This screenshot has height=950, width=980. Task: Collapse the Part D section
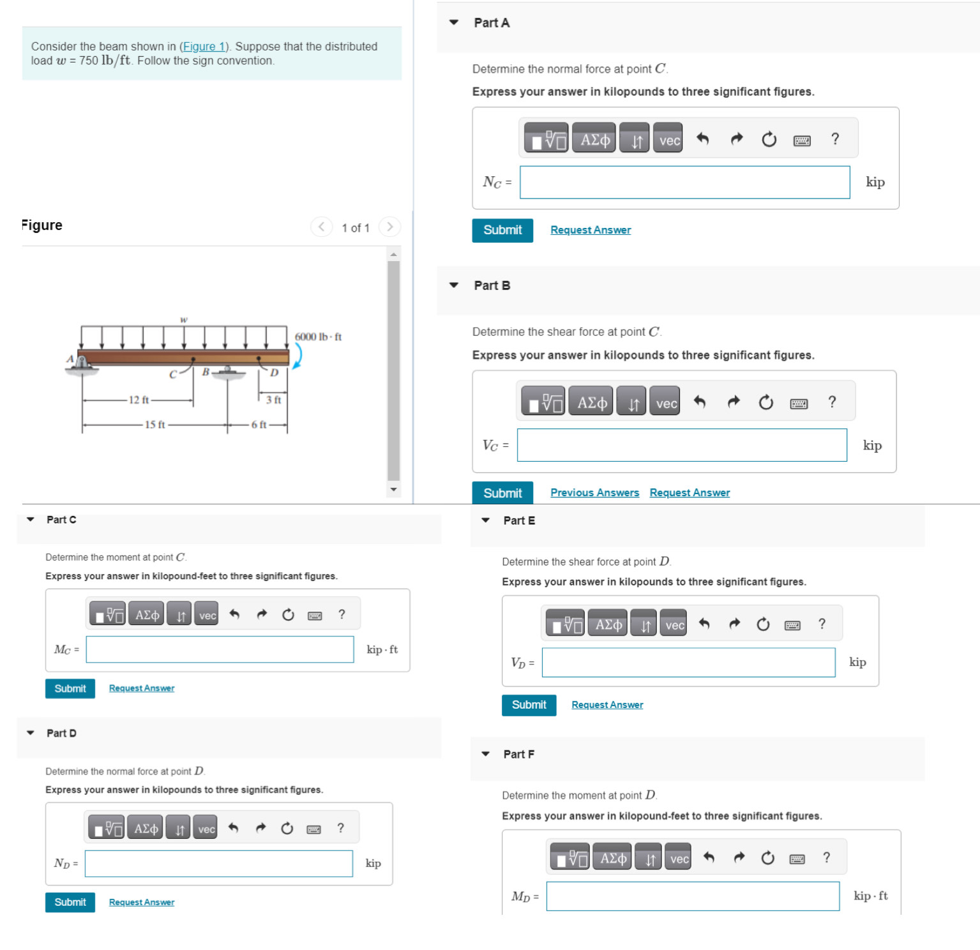(30, 733)
